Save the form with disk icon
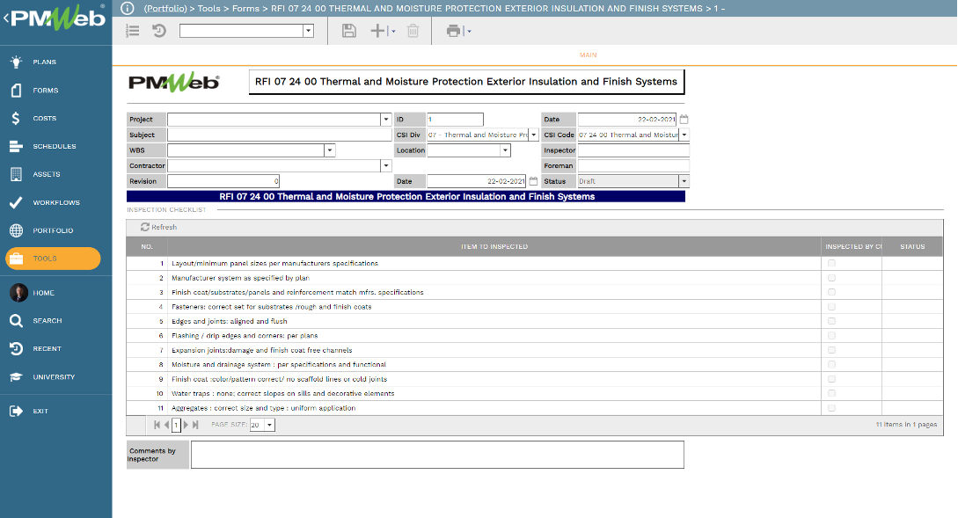Image resolution: width=958 pixels, height=518 pixels. pyautogui.click(x=349, y=31)
